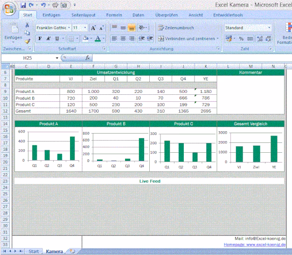Toggle bold formatting F

point(40,39)
